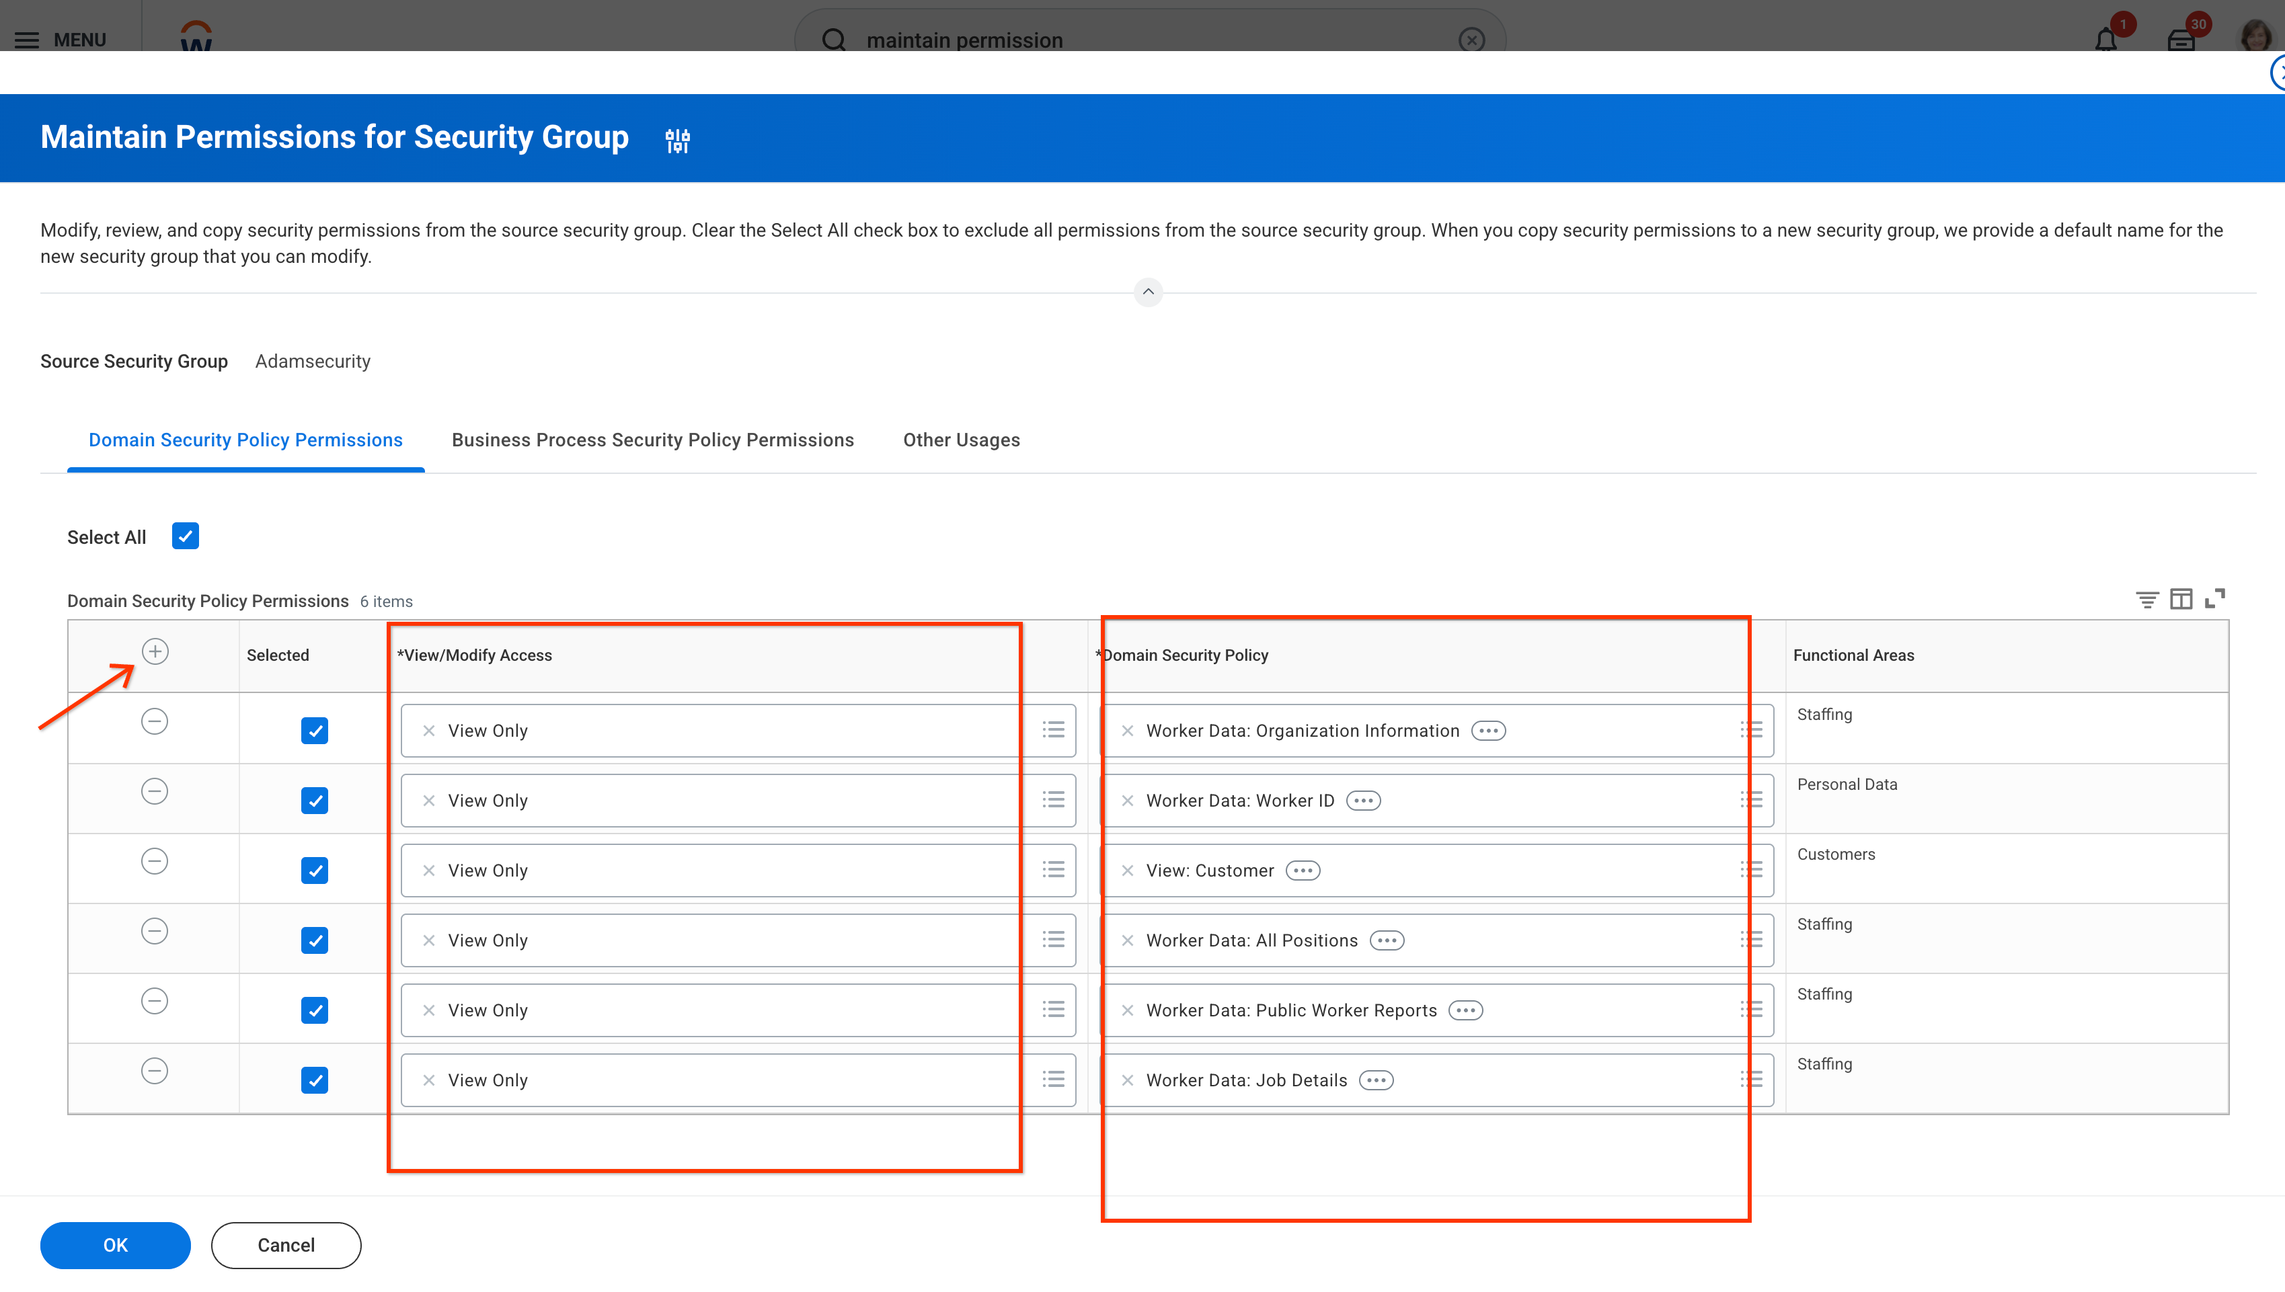The width and height of the screenshot is (2285, 1292).
Task: Open the hamburger MENU icon
Action: pyautogui.click(x=27, y=40)
